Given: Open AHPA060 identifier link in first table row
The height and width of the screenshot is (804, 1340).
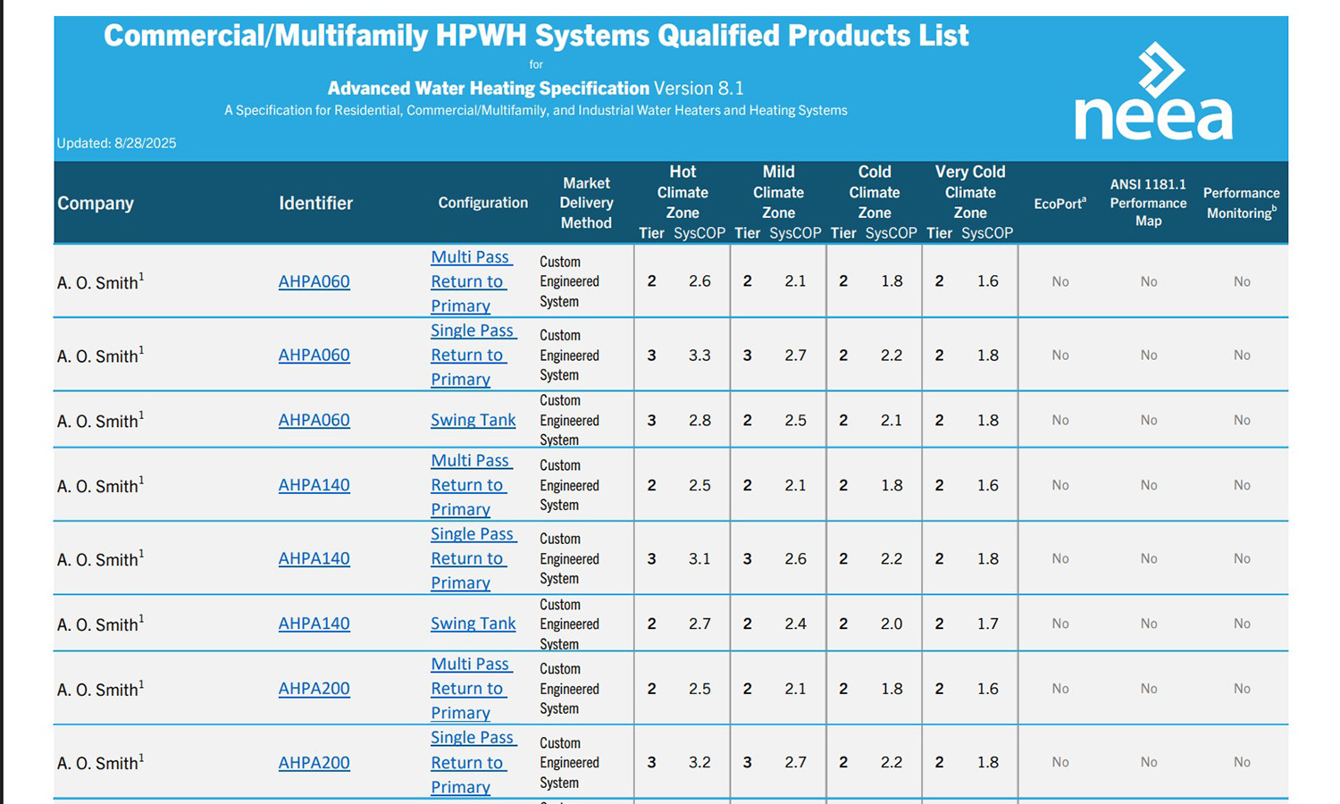Looking at the screenshot, I should click(x=314, y=281).
